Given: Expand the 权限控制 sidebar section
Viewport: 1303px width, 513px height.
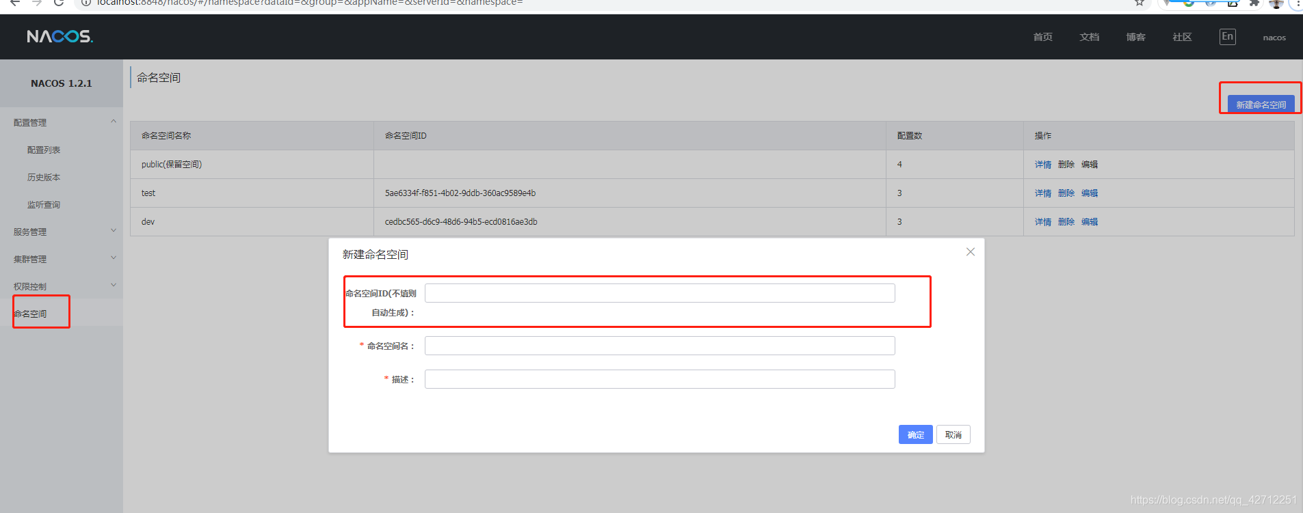Looking at the screenshot, I should click(x=62, y=286).
